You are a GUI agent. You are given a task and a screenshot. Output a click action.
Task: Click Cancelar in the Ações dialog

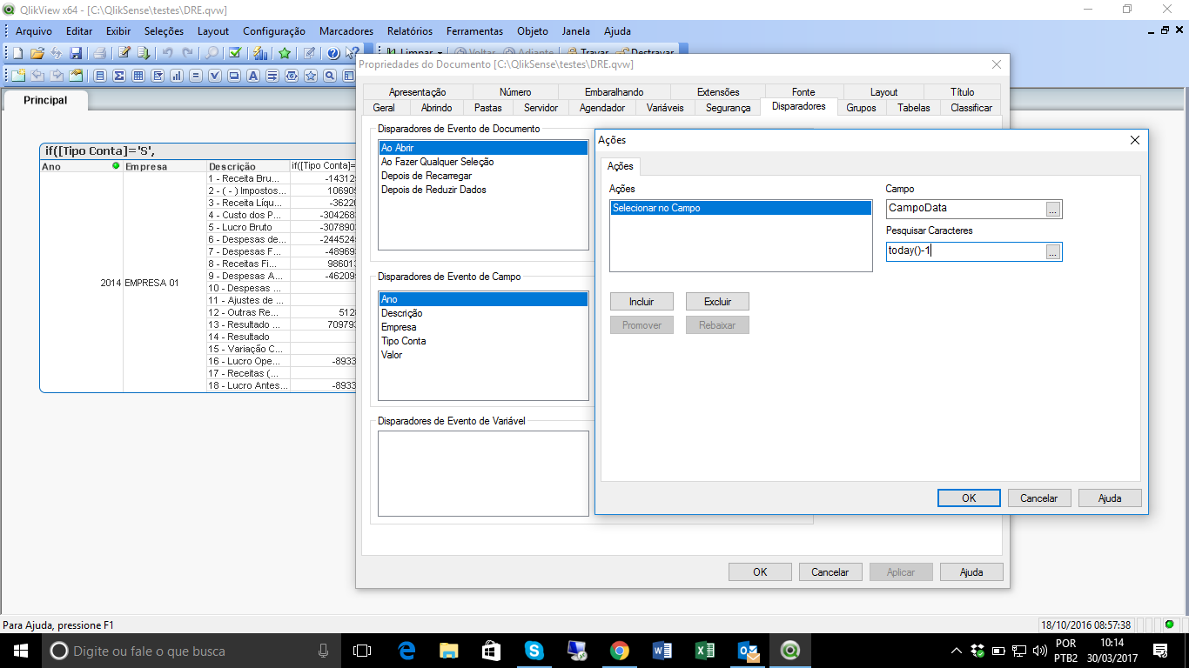click(x=1039, y=498)
